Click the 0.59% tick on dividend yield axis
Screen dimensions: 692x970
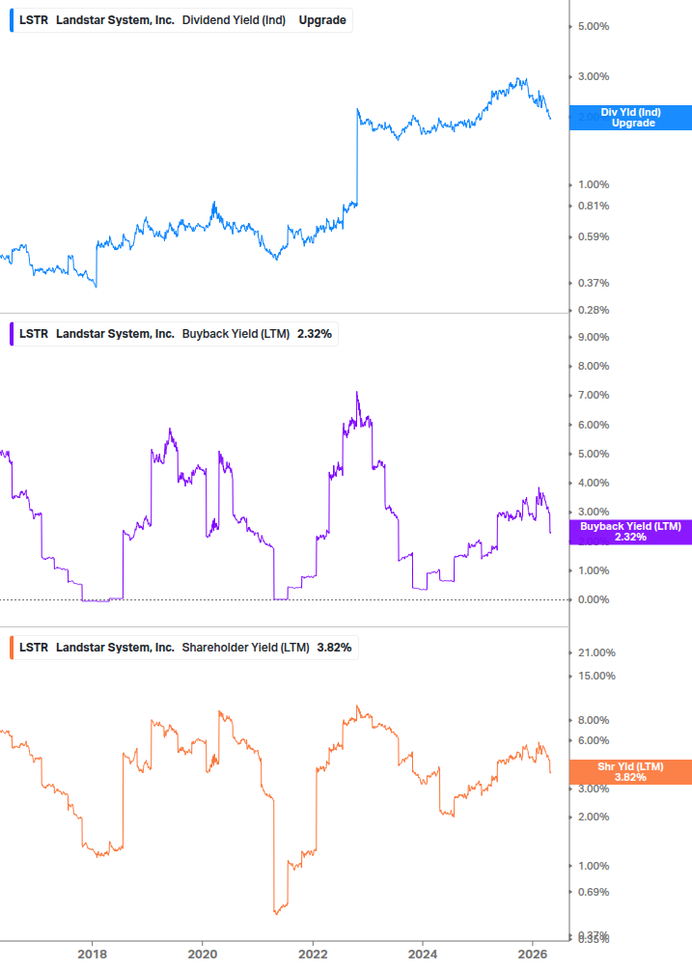pyautogui.click(x=593, y=236)
